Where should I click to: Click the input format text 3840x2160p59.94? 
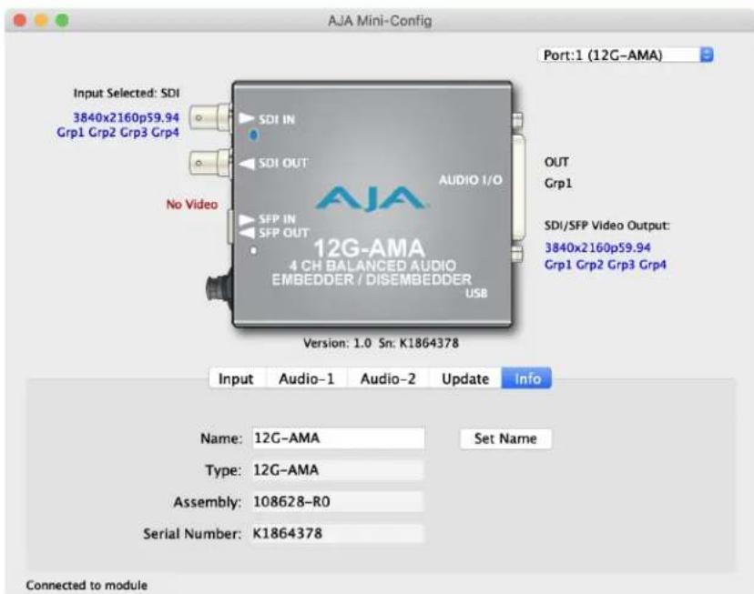126,117
